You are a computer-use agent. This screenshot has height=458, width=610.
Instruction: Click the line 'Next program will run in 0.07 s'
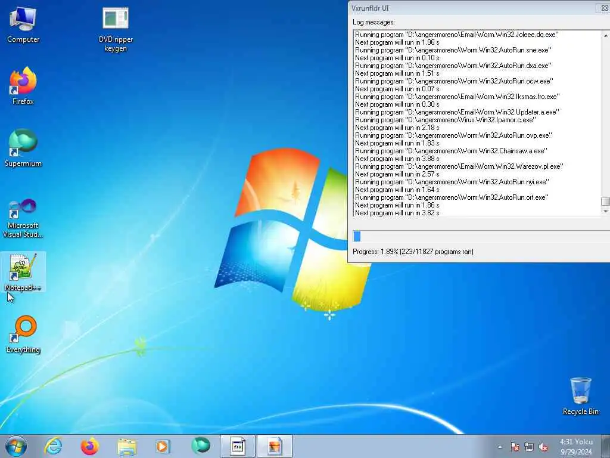pyautogui.click(x=397, y=89)
